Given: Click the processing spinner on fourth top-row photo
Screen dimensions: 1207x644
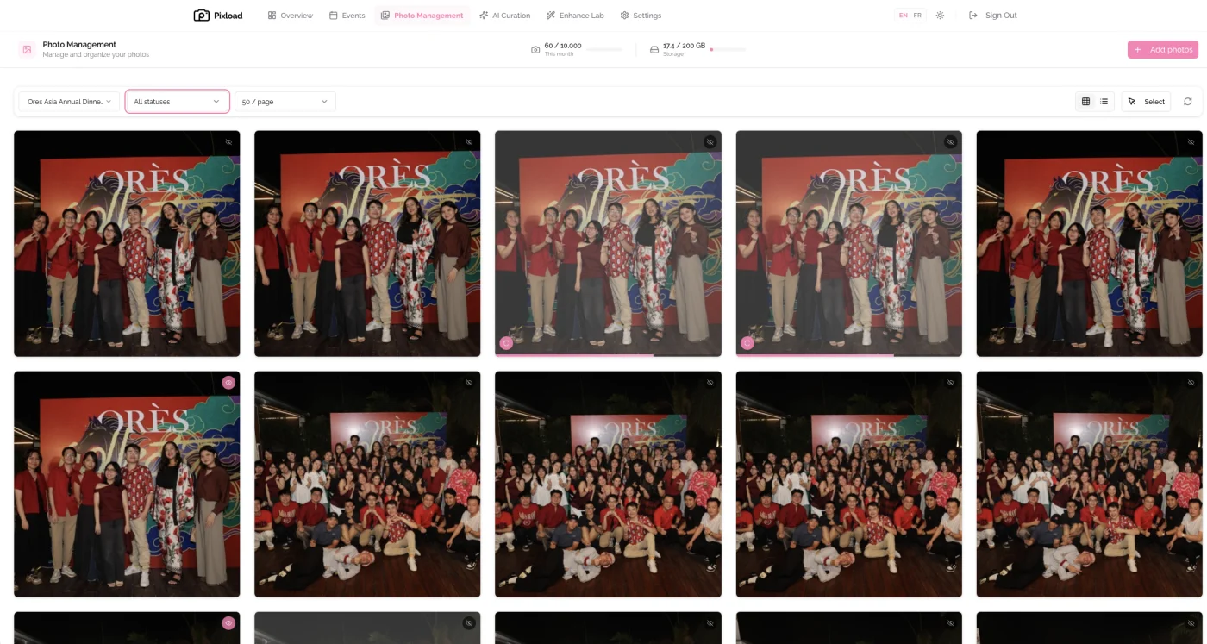Looking at the screenshot, I should tap(747, 343).
